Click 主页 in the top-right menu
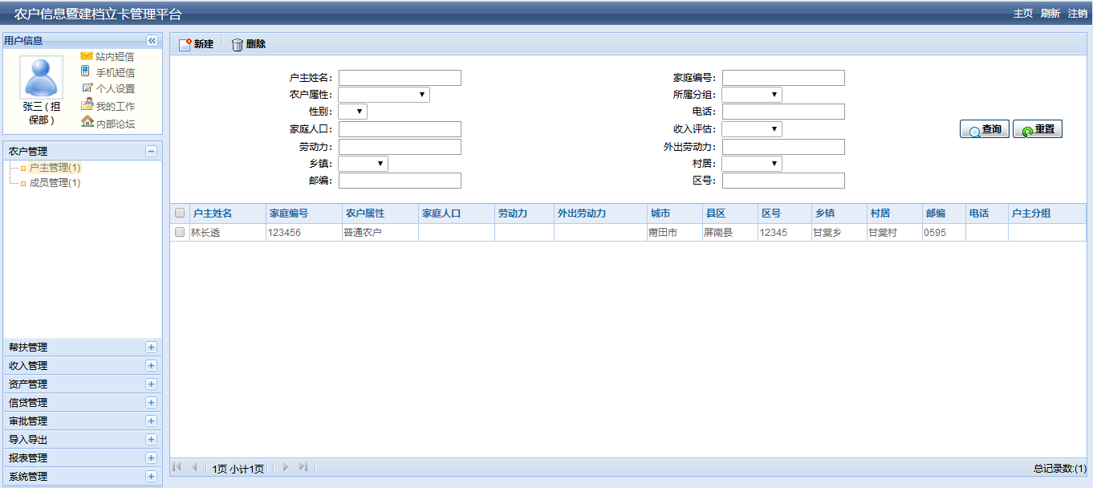The height and width of the screenshot is (488, 1093). click(1022, 14)
